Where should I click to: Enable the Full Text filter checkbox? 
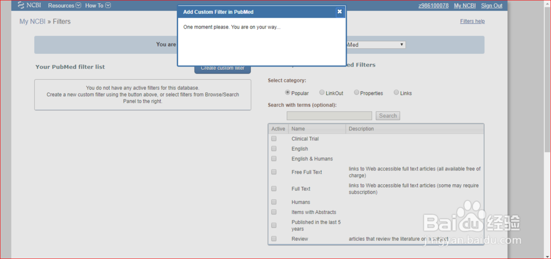pos(274,189)
